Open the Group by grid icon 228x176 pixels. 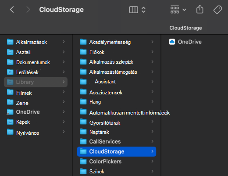(x=175, y=10)
